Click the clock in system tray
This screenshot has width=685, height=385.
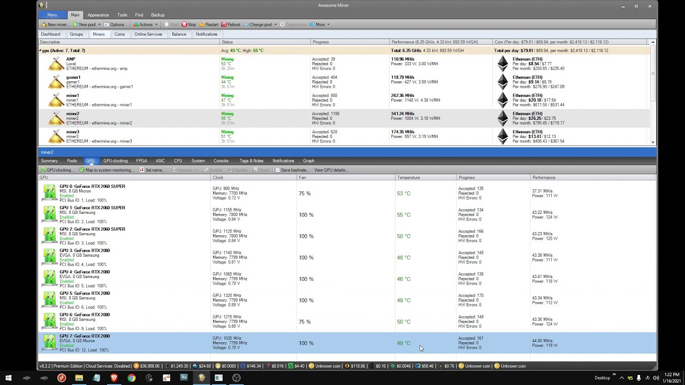[671, 378]
